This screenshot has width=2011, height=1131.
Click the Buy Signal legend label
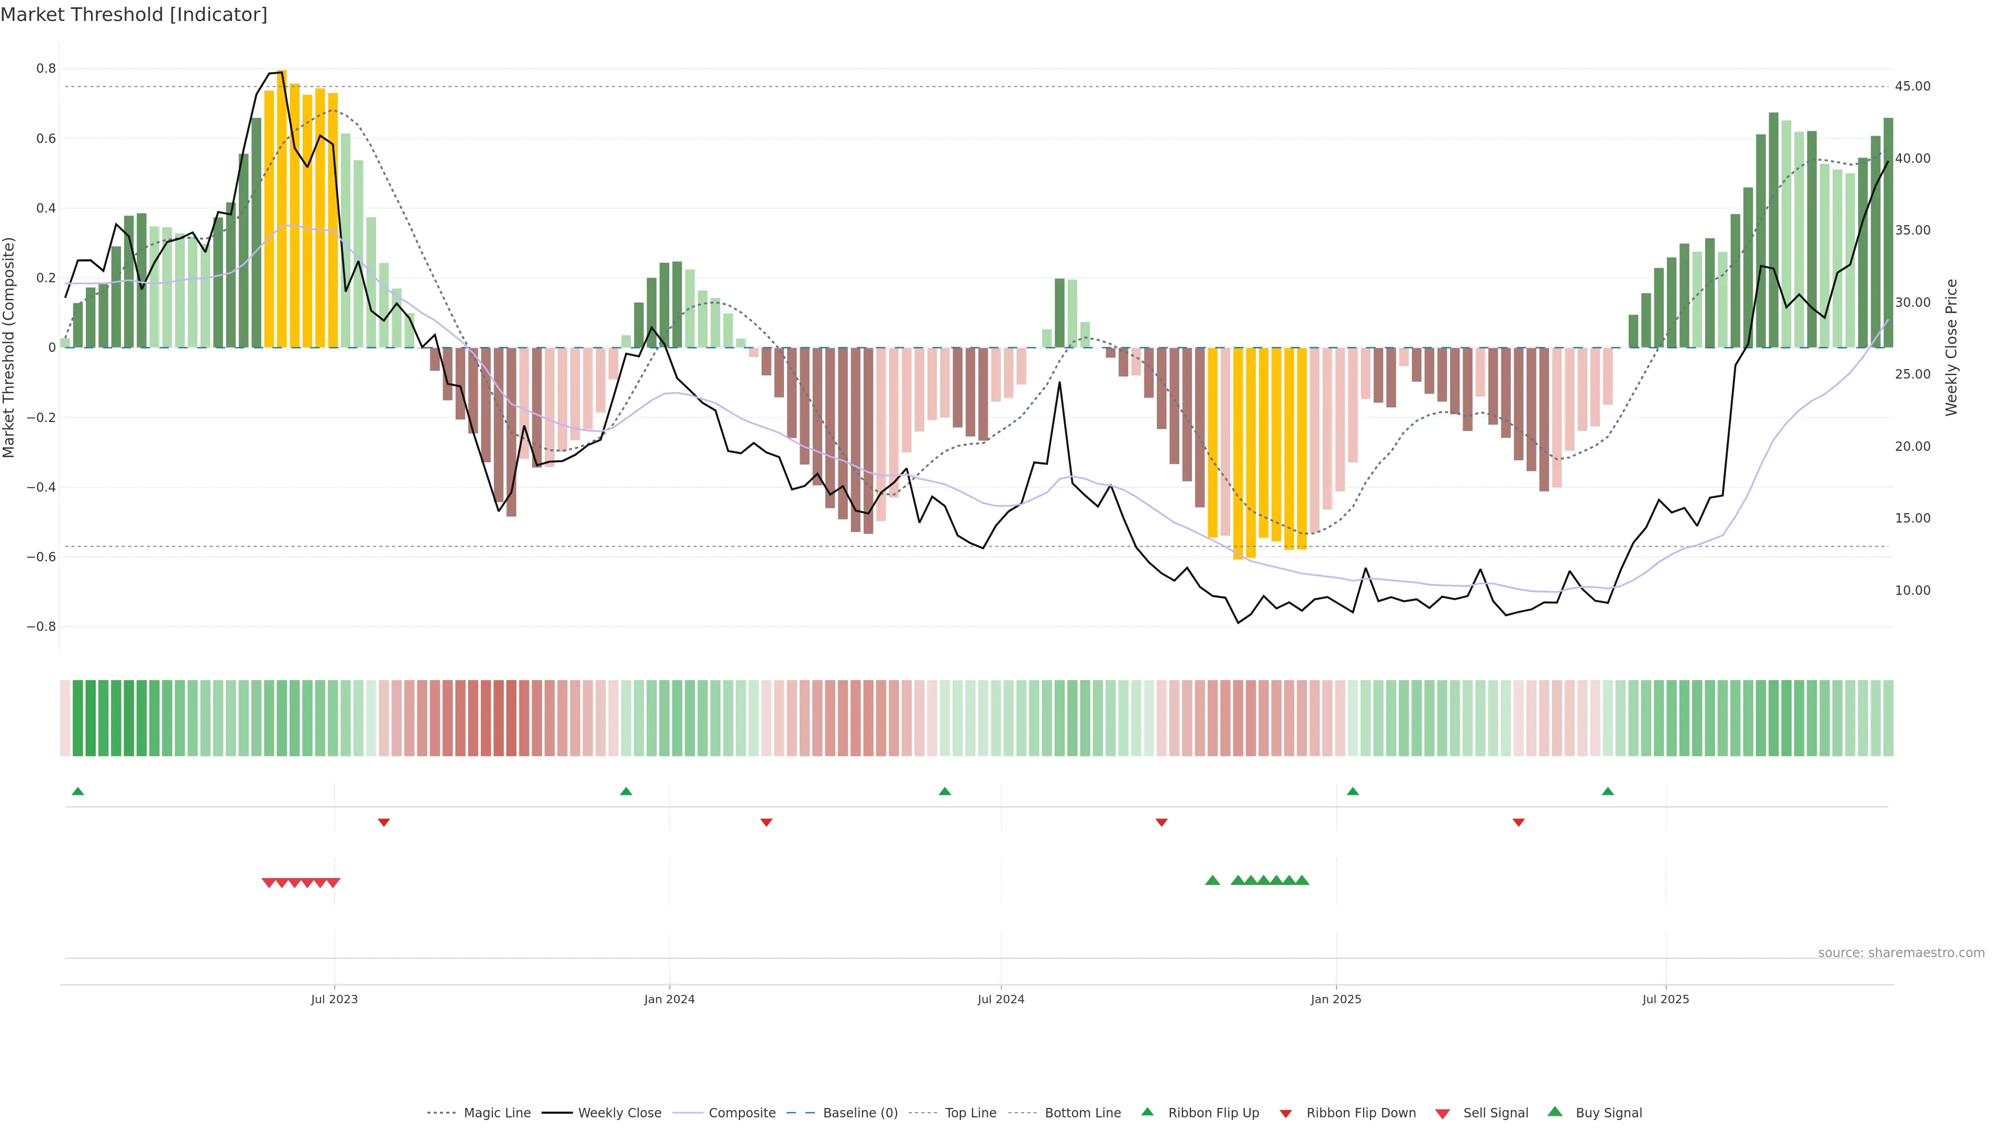1608,1113
